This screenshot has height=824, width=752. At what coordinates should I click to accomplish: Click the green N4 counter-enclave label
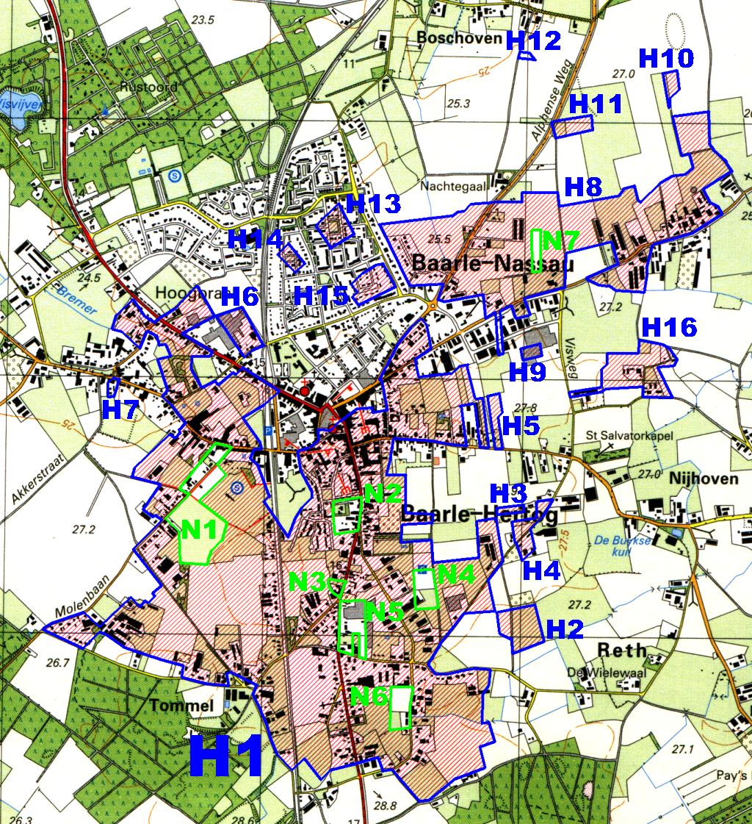[456, 574]
